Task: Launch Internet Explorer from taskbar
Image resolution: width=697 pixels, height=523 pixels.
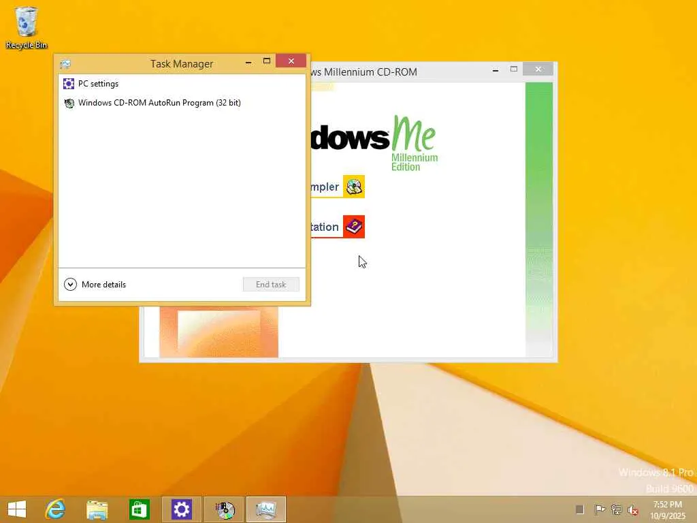Action: 55,509
